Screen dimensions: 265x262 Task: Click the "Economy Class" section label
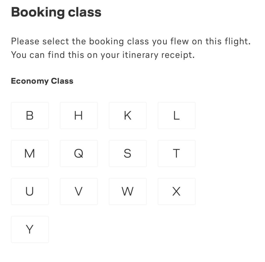pos(42,81)
